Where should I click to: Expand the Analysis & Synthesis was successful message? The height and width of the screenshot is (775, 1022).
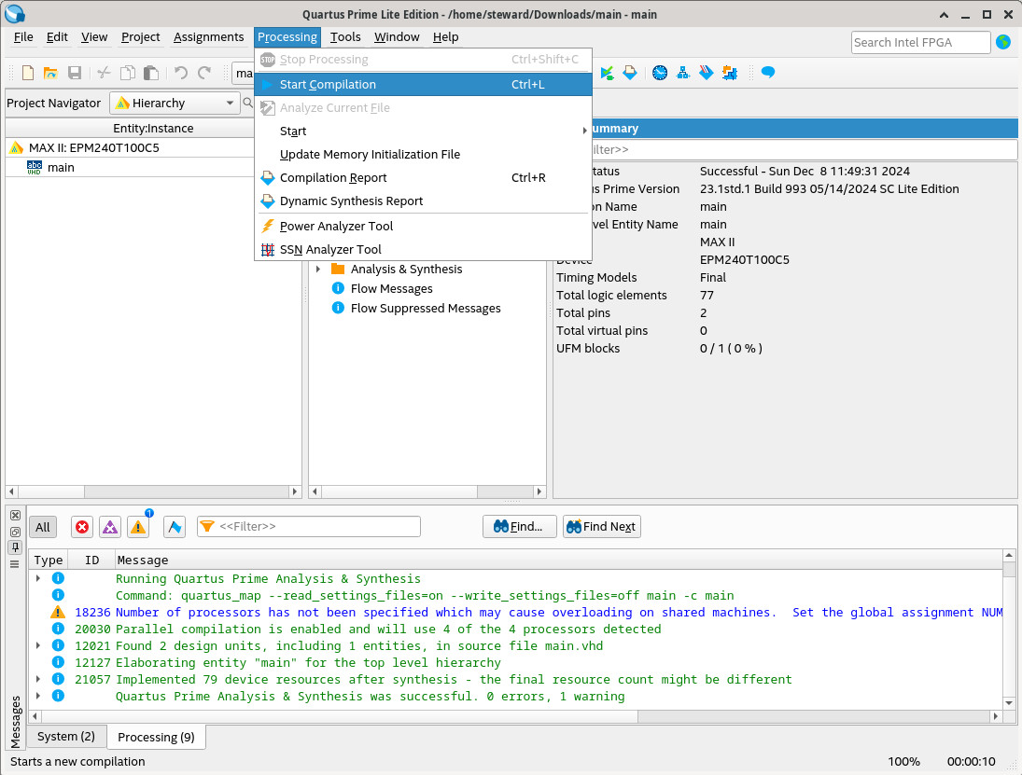[x=38, y=697]
